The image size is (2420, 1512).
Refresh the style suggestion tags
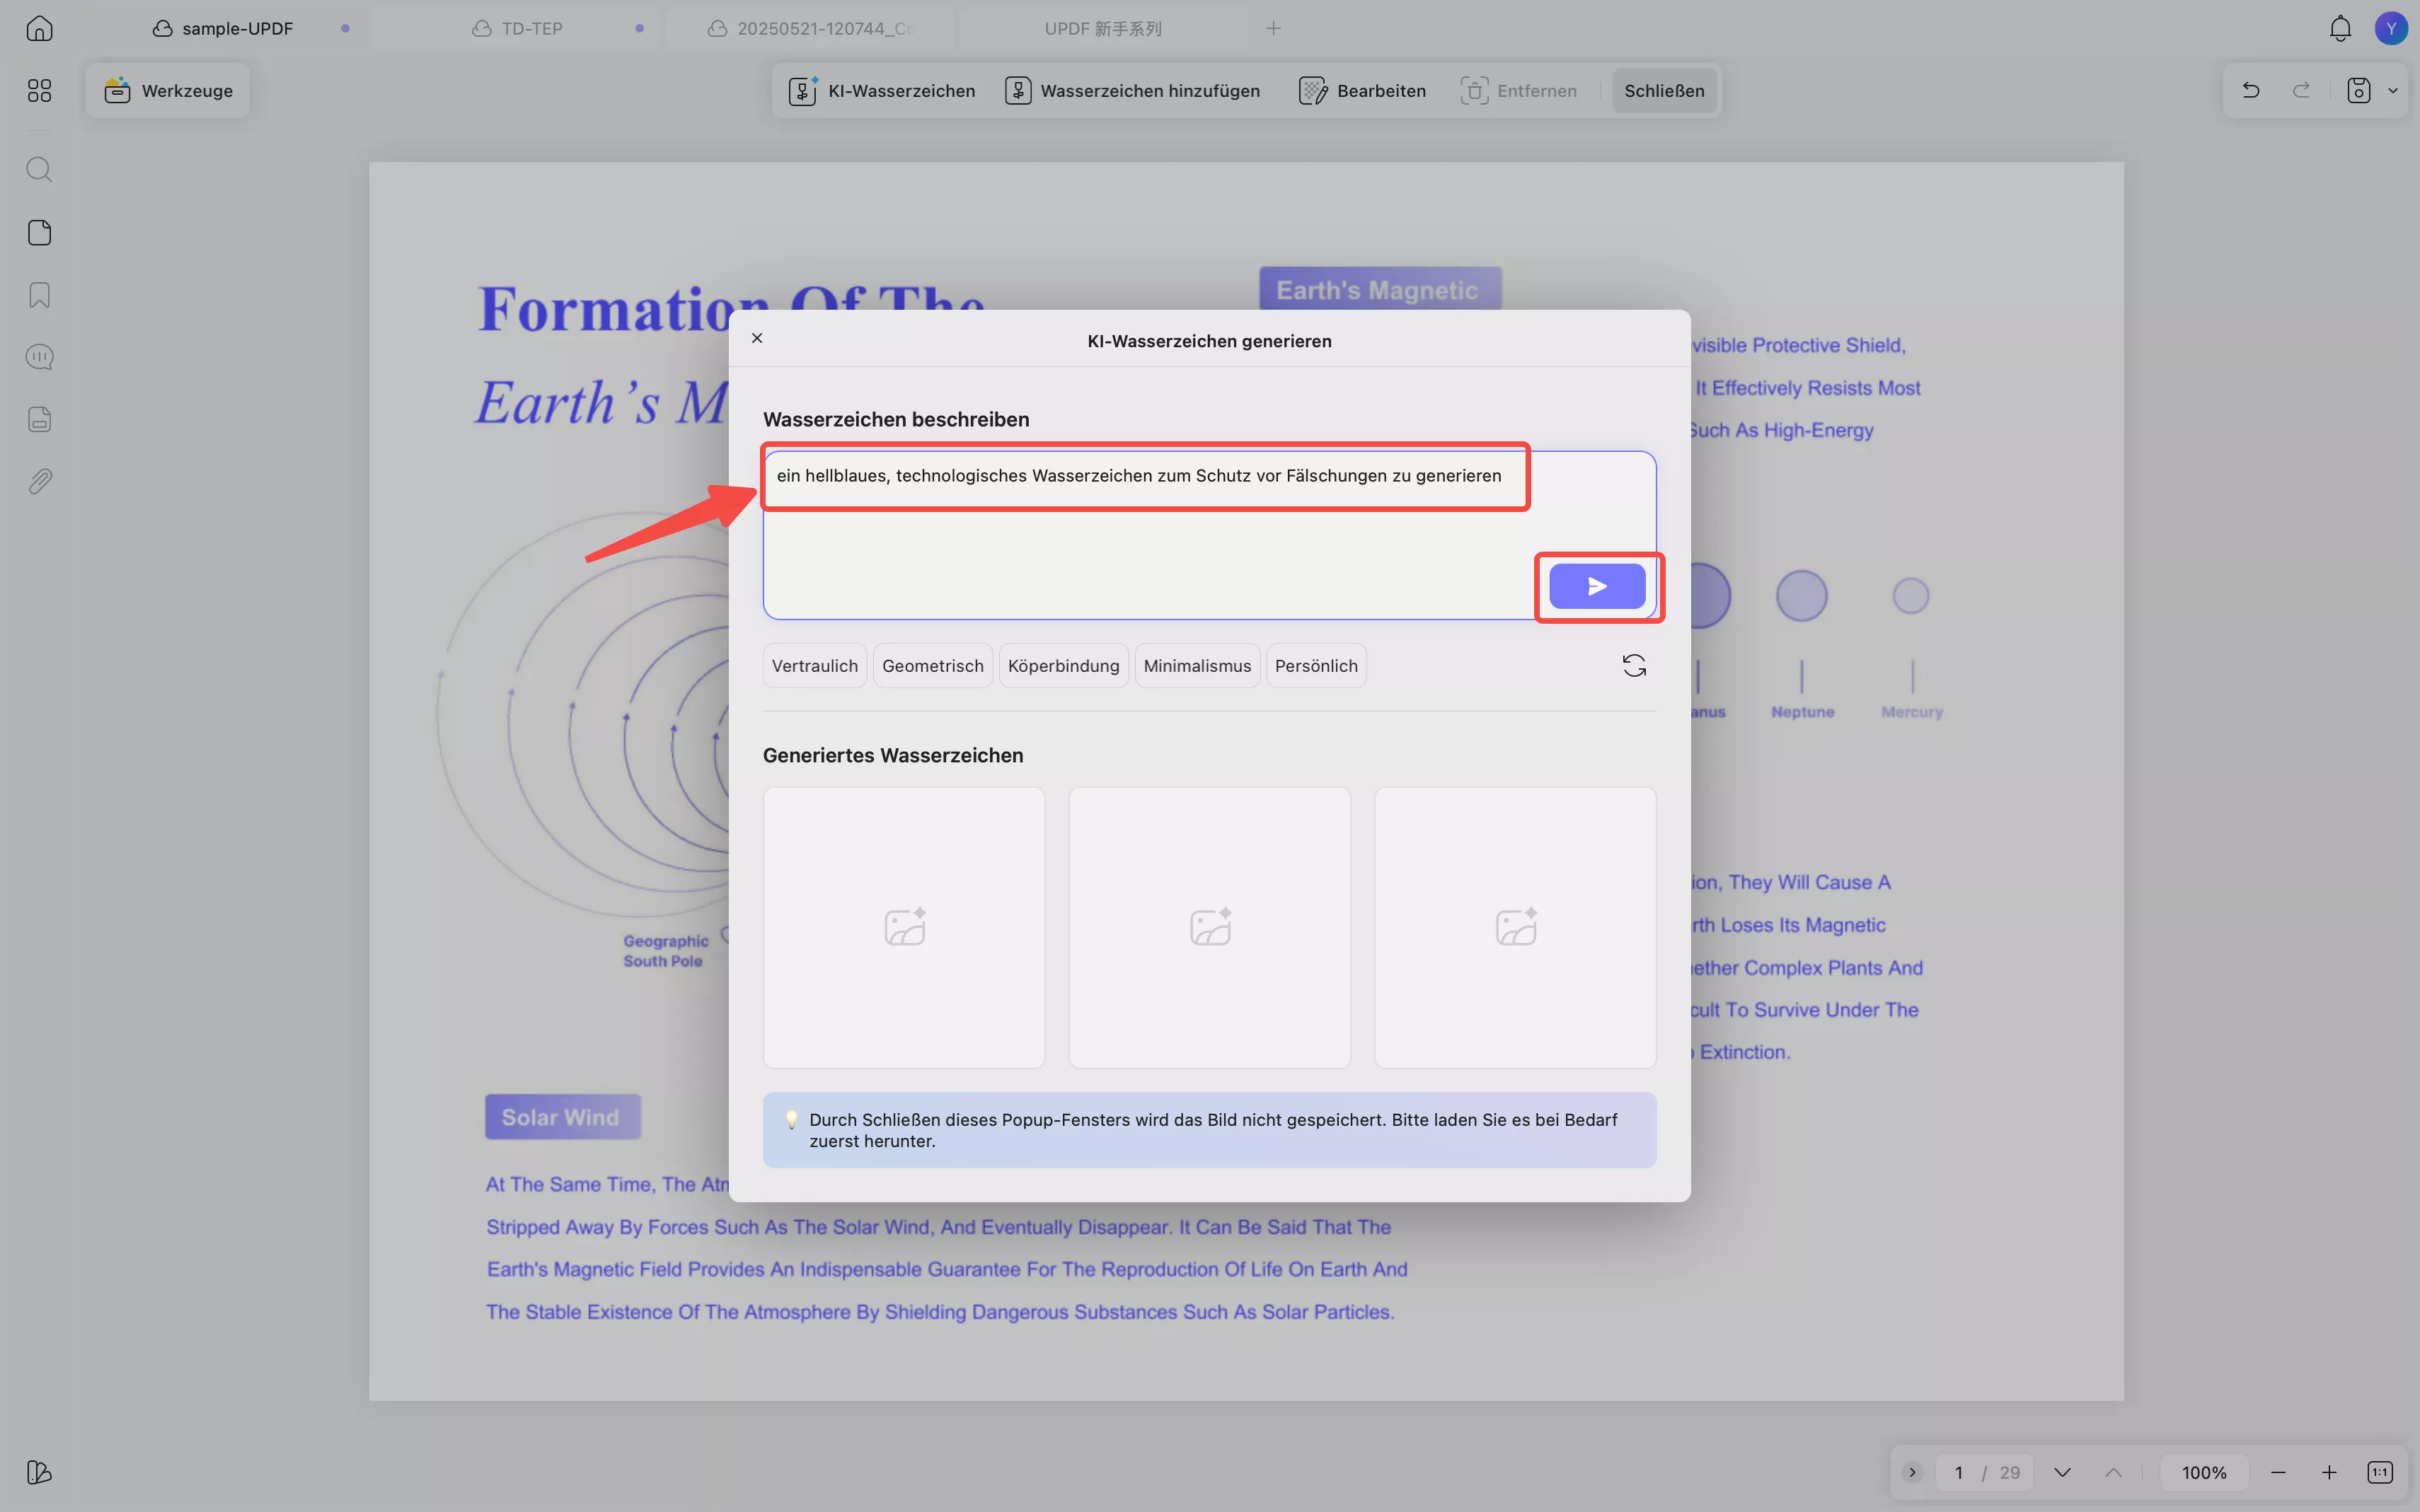coord(1634,666)
